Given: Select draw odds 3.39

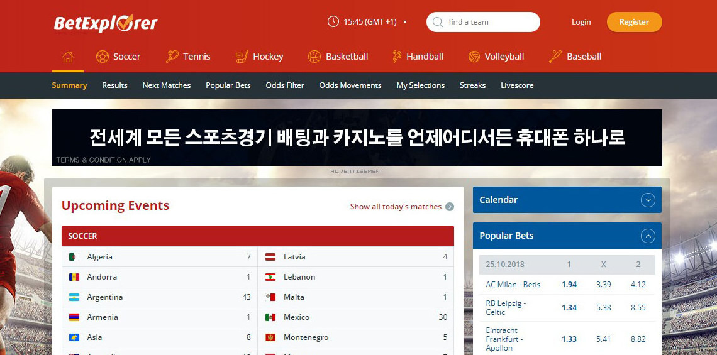Looking at the screenshot, I should click(x=604, y=284).
